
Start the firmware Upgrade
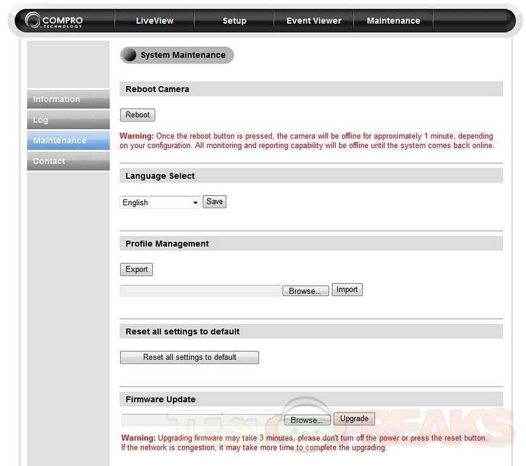[x=354, y=419]
